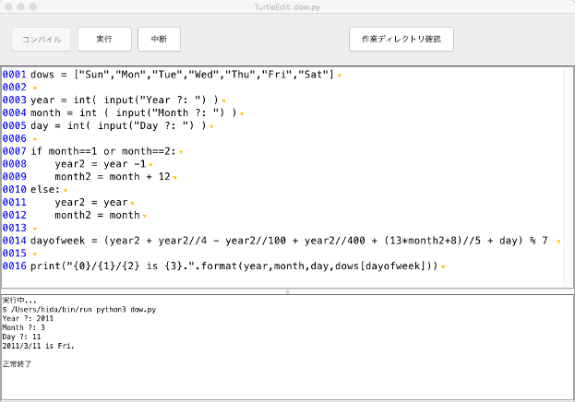Open 作業ディレクトリ確認 working directory check
This screenshot has width=575, height=402.
click(x=401, y=40)
